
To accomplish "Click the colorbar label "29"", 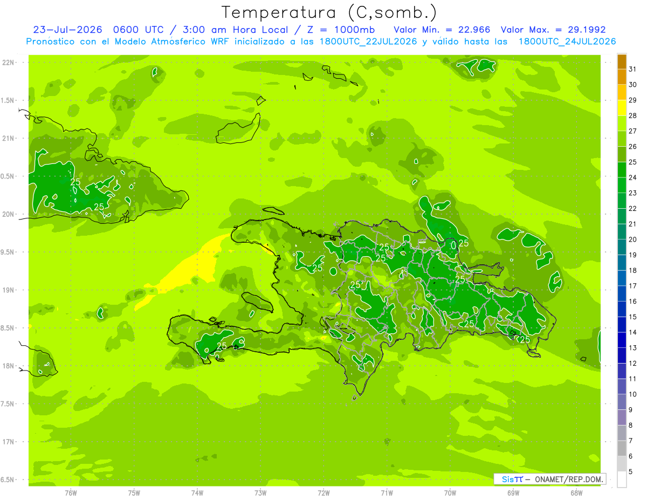I will click(x=633, y=100).
